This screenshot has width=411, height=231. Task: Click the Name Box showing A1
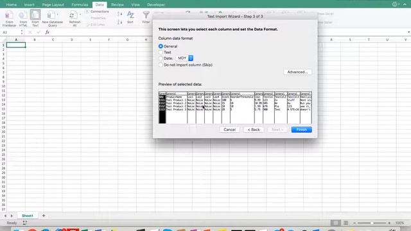10,32
